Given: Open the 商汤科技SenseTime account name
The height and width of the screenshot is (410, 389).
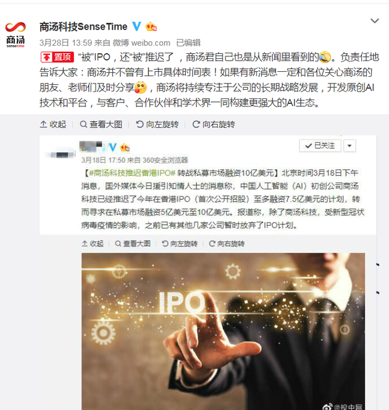Looking at the screenshot, I should [x=83, y=27].
